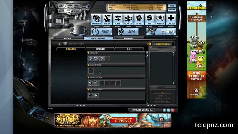
Task: Click the ПРОДАТЬ sell button
Action: tap(162, 96)
